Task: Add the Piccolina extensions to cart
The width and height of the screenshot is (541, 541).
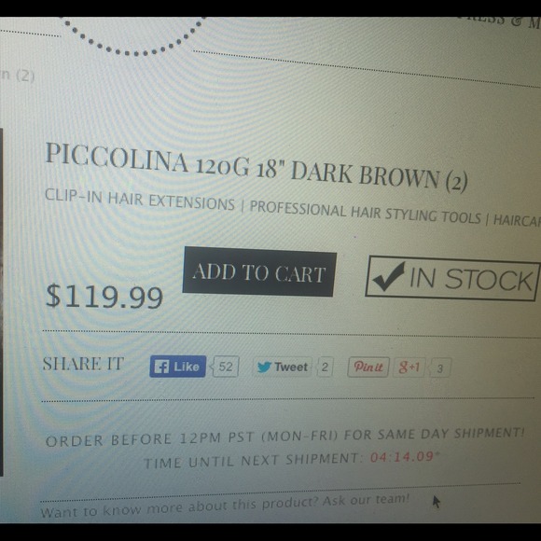Action: (x=258, y=272)
